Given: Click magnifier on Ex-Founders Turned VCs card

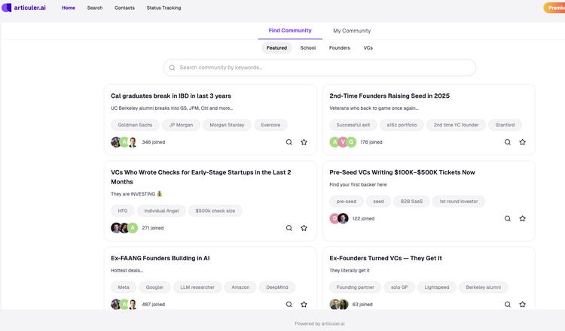Looking at the screenshot, I should click(507, 305).
